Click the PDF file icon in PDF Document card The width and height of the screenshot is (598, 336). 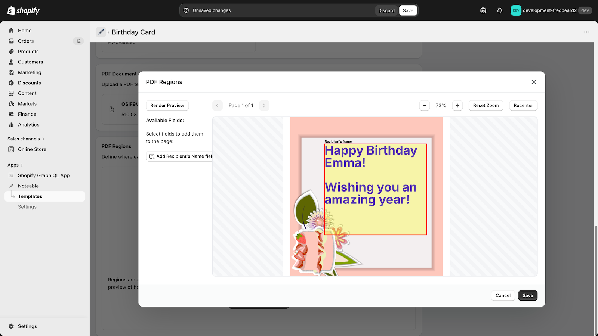pyautogui.click(x=111, y=109)
